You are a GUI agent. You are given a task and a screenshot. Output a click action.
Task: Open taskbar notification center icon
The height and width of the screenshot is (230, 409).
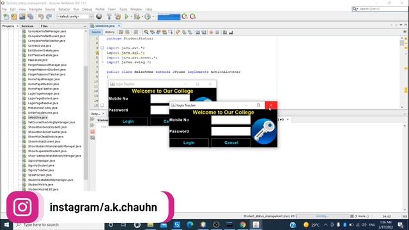pos(401,224)
